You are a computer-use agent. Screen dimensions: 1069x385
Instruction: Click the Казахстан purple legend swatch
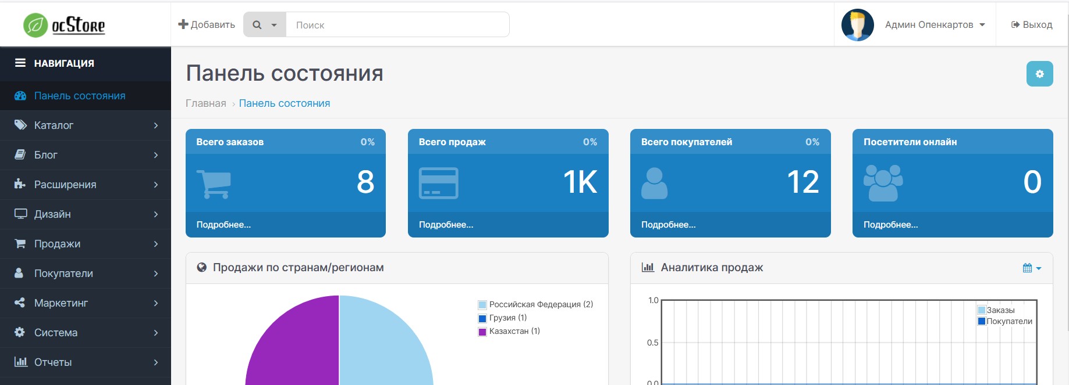pos(482,332)
